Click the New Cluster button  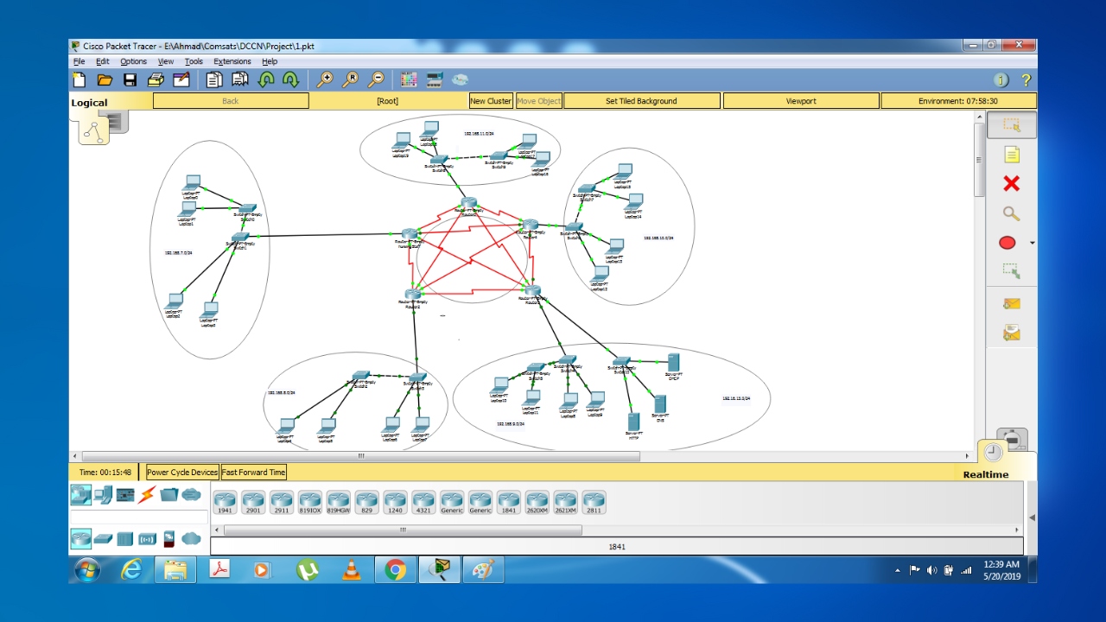(491, 101)
